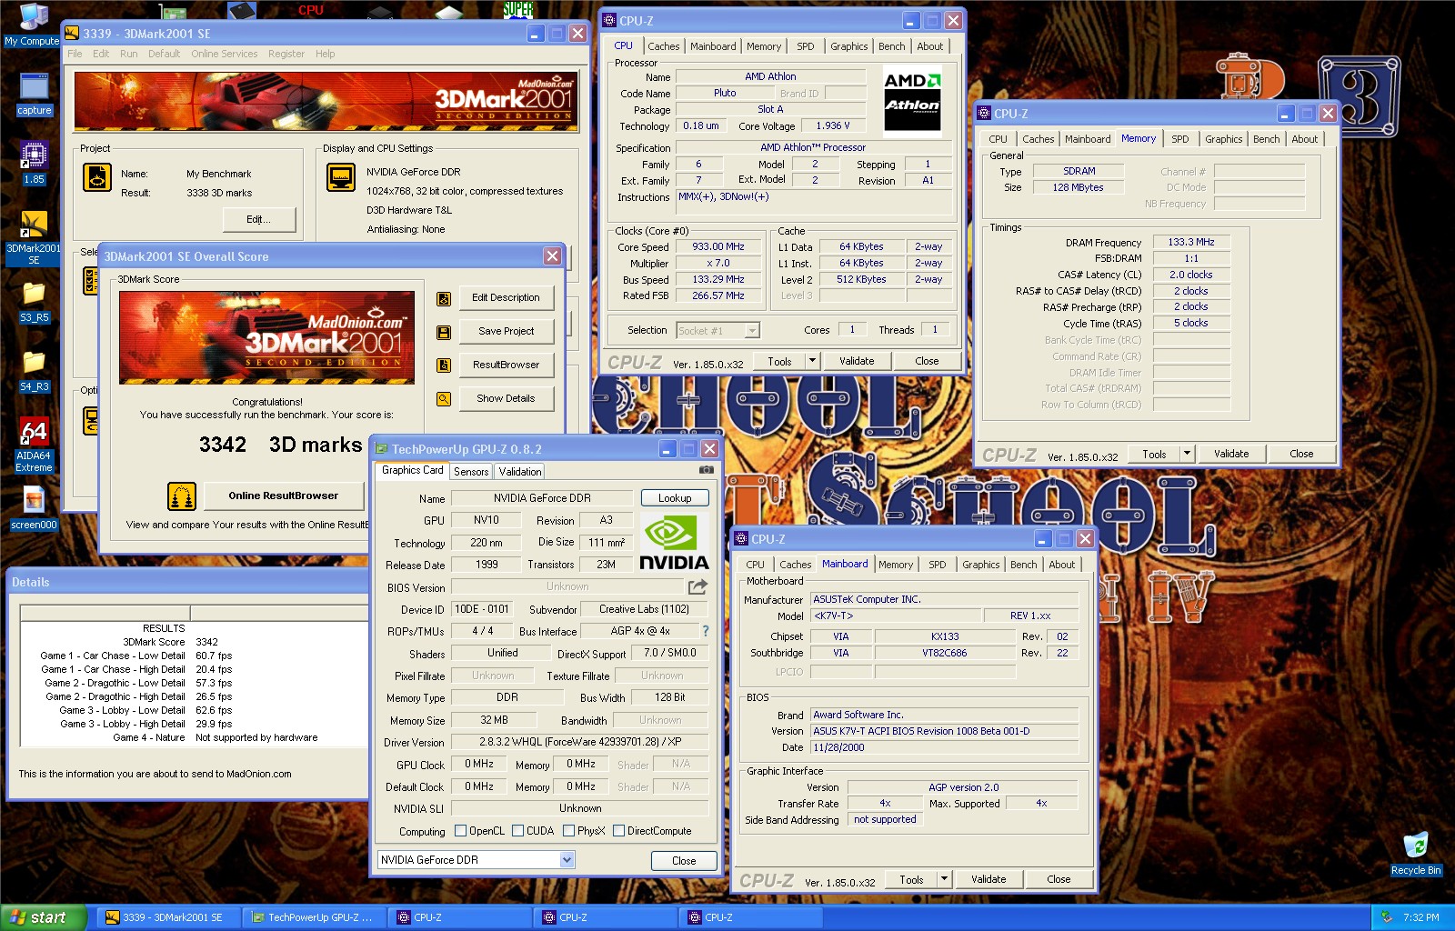Click the "KX133" chipset value
The width and height of the screenshot is (1455, 931).
click(944, 637)
